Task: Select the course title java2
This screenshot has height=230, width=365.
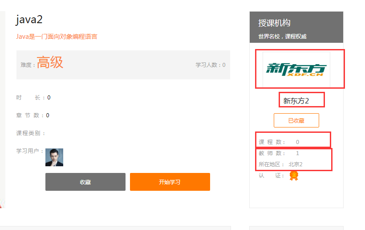Action: click(x=29, y=19)
